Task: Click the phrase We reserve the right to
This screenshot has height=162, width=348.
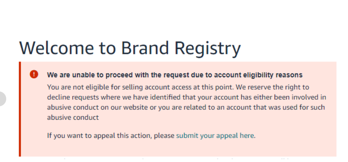Action: click(272, 87)
